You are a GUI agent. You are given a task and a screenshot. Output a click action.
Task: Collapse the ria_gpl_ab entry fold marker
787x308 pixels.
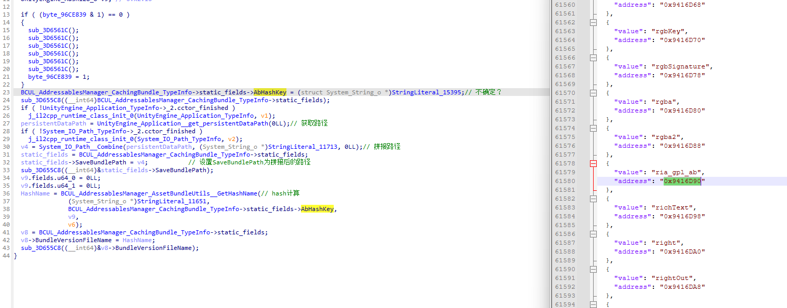coord(593,163)
